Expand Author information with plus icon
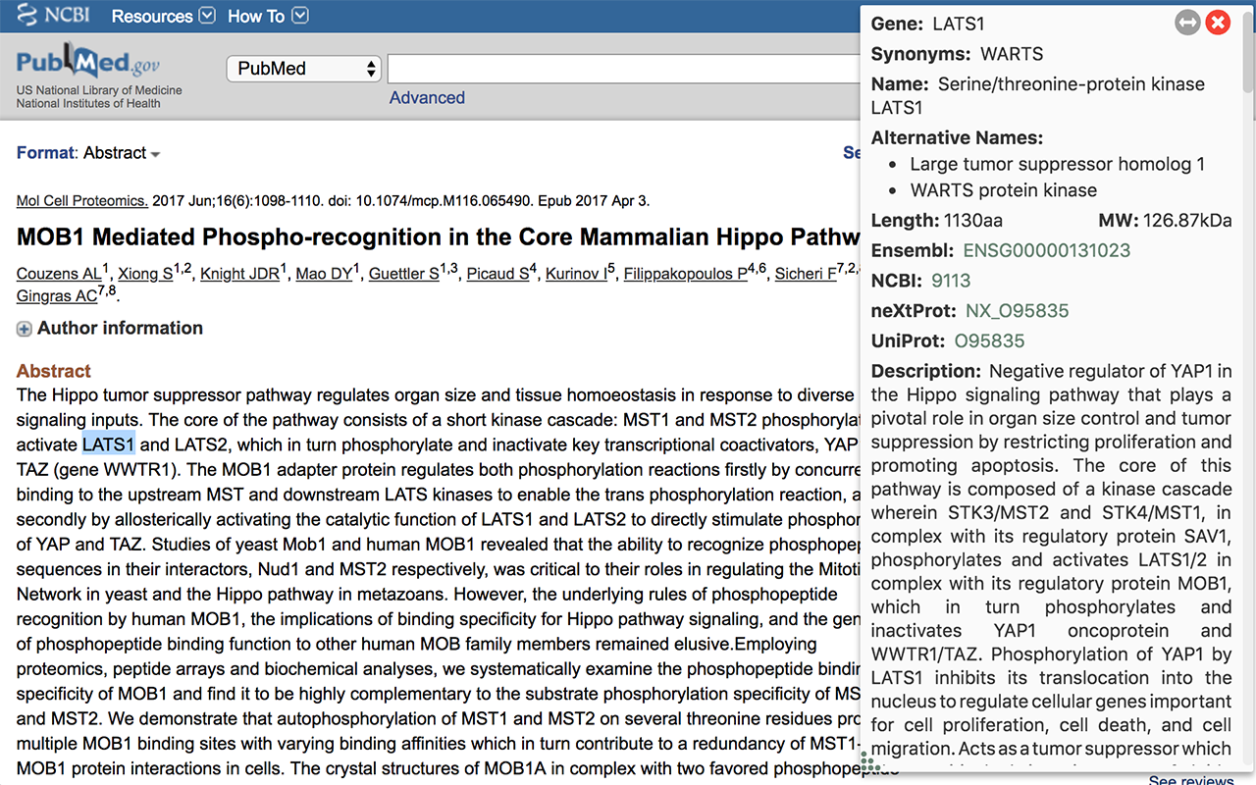Viewport: 1256px width, 785px height. coord(24,329)
